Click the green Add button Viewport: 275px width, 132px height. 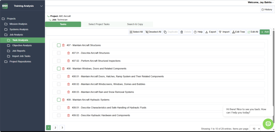coord(265,32)
